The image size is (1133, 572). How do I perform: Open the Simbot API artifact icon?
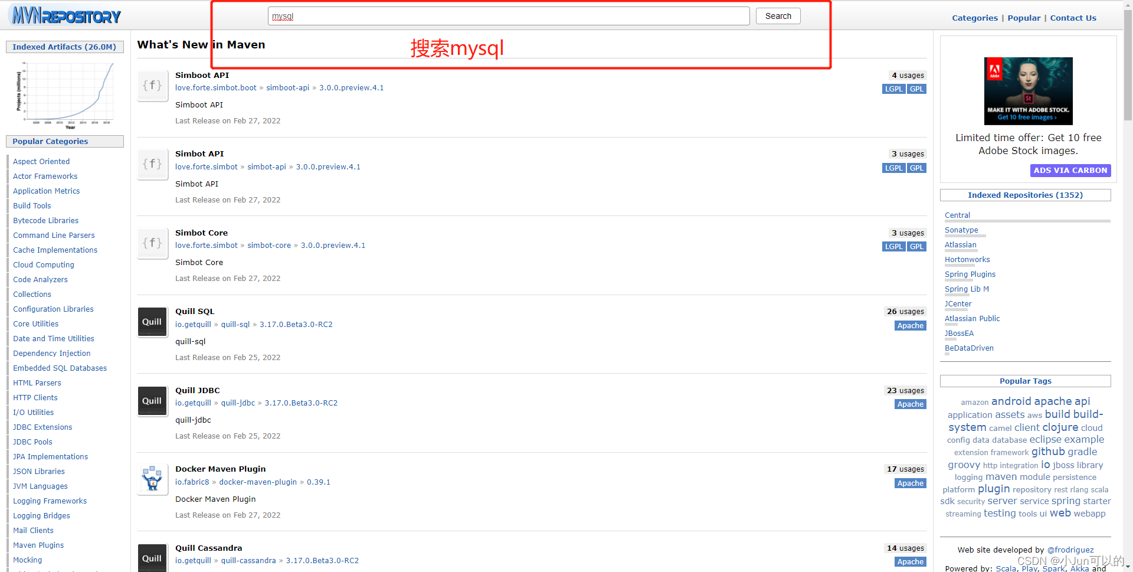(152, 165)
